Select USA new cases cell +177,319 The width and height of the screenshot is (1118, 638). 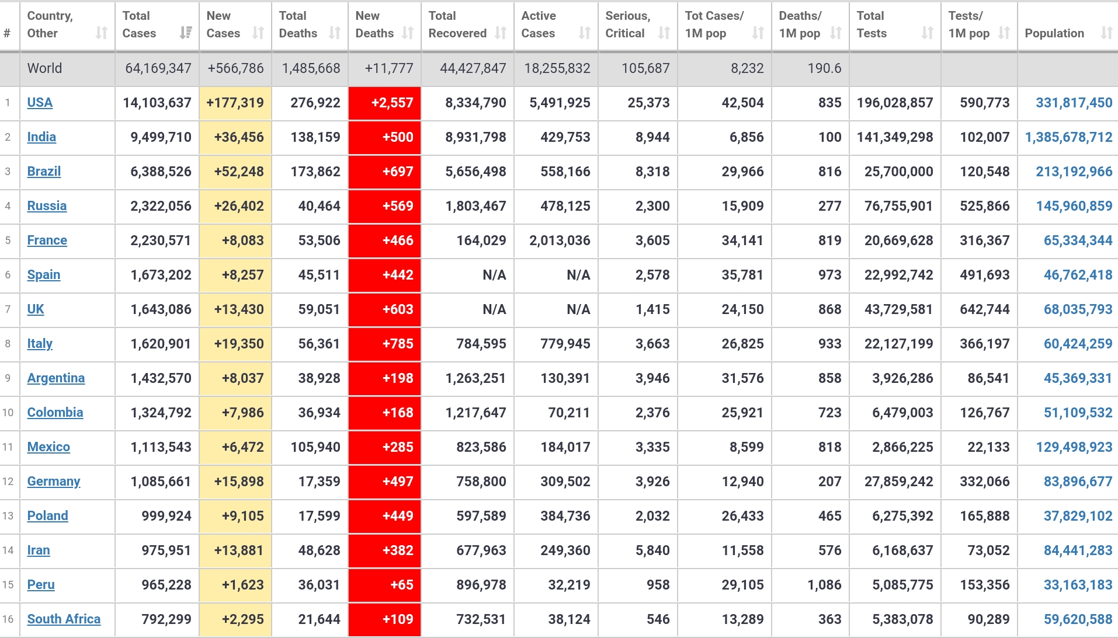click(235, 103)
